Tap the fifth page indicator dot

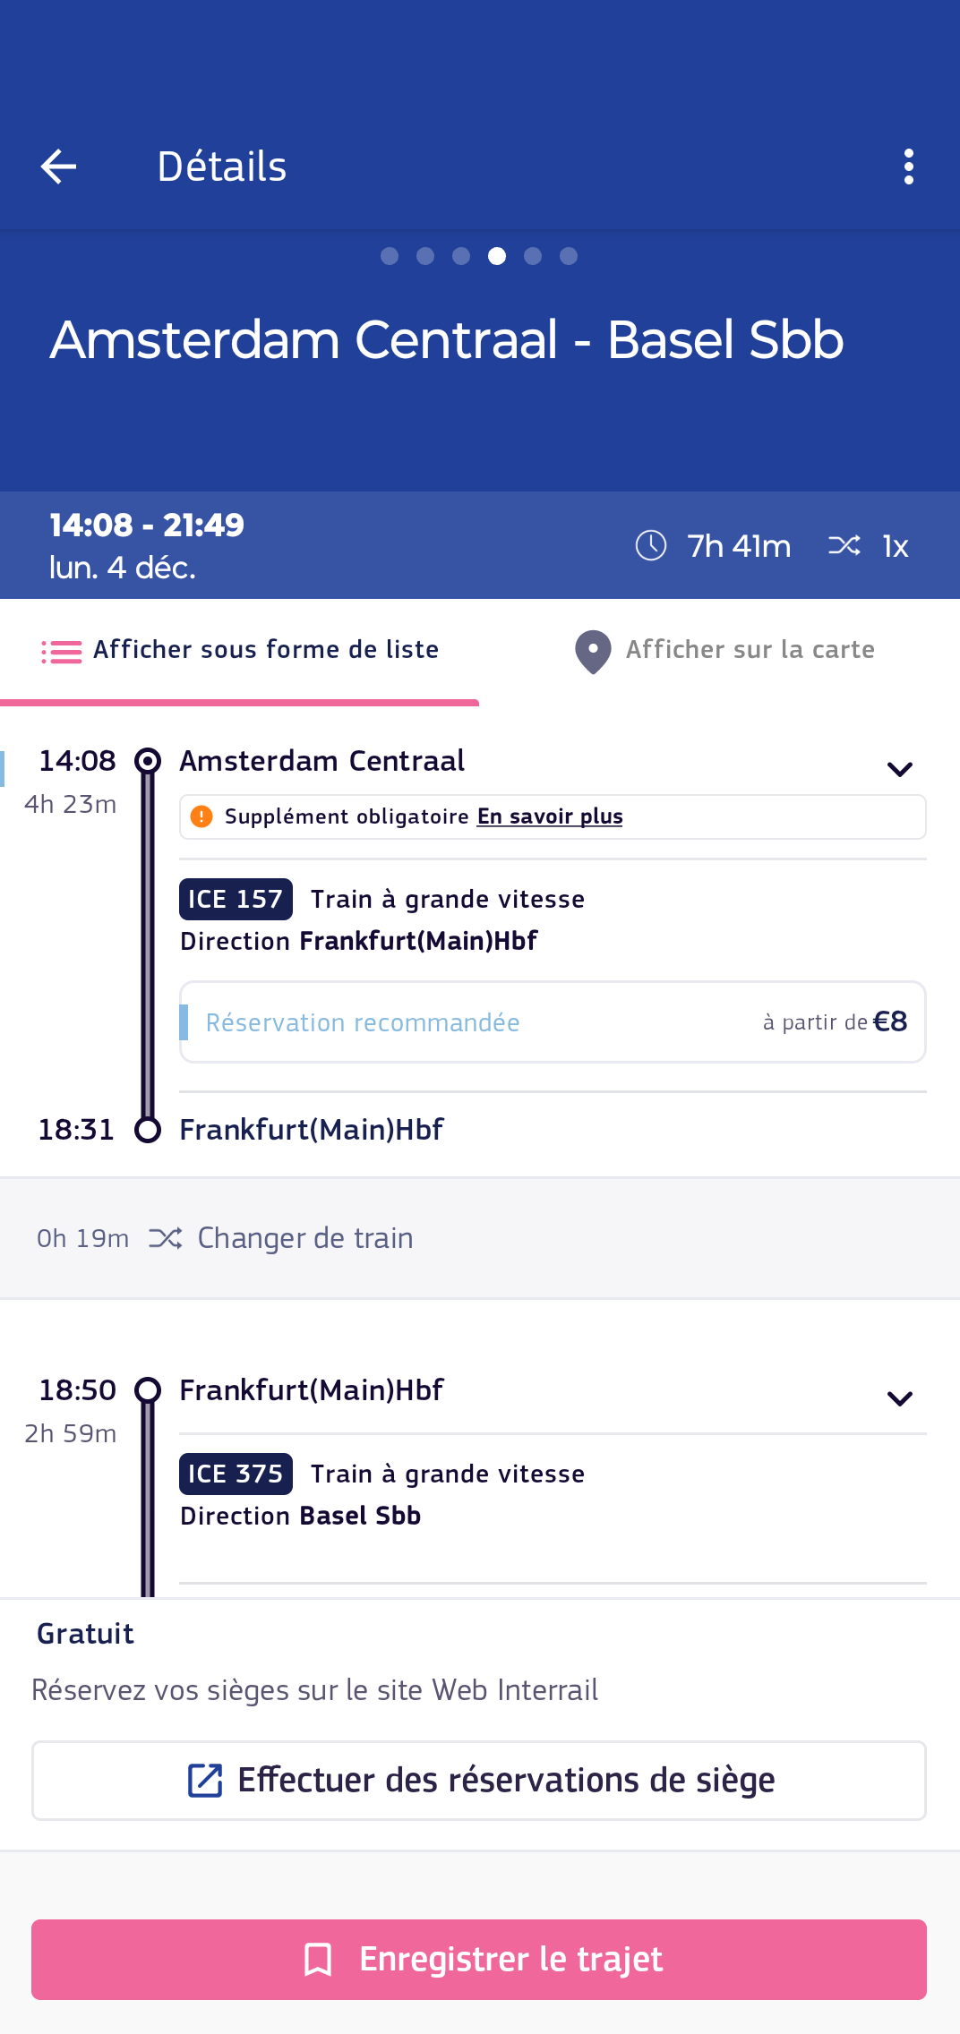click(533, 257)
